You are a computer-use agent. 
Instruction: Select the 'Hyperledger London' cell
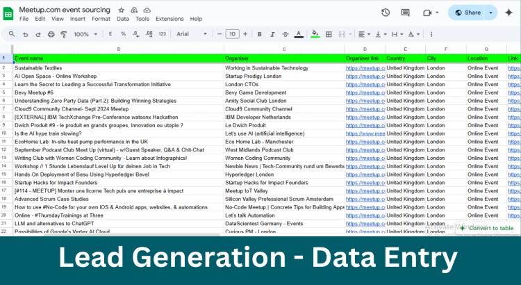[x=284, y=174]
